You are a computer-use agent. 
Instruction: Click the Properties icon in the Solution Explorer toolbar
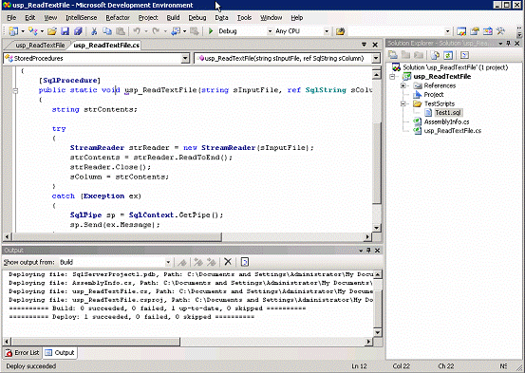[393, 55]
